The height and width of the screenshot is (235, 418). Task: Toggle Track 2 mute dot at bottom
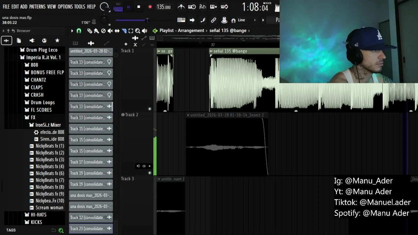tap(150, 173)
